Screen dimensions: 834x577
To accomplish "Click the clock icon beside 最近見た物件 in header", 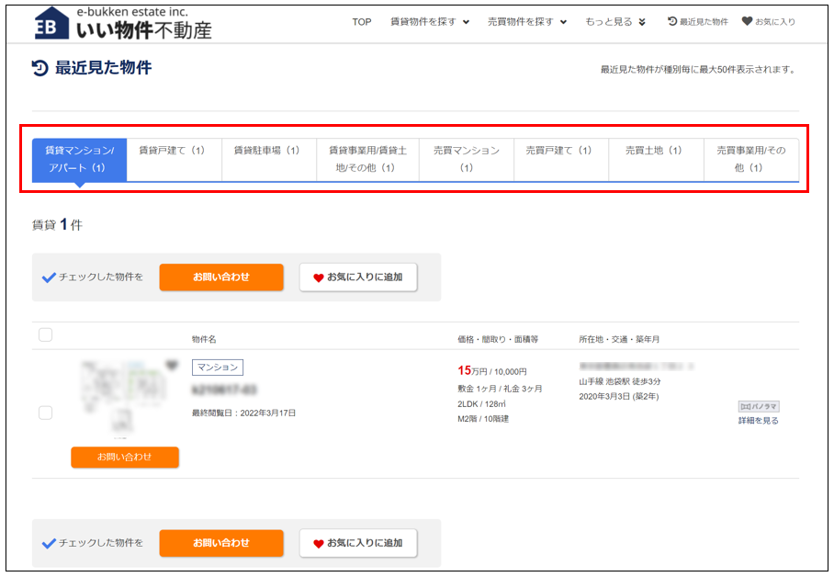I will click(672, 21).
